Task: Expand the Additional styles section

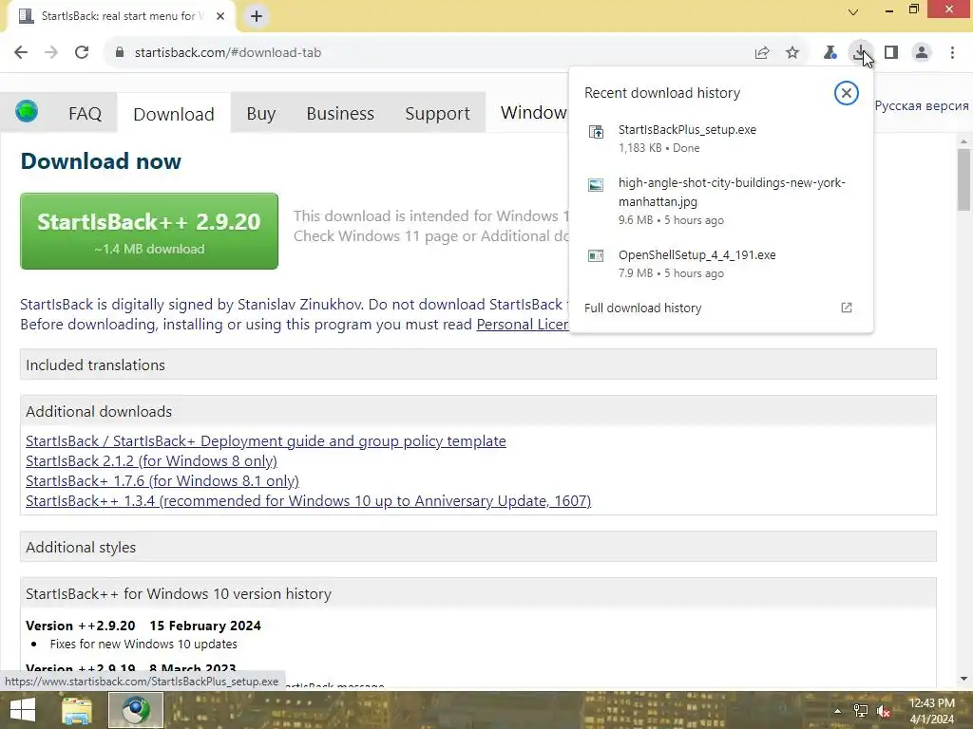Action: pyautogui.click(x=478, y=547)
